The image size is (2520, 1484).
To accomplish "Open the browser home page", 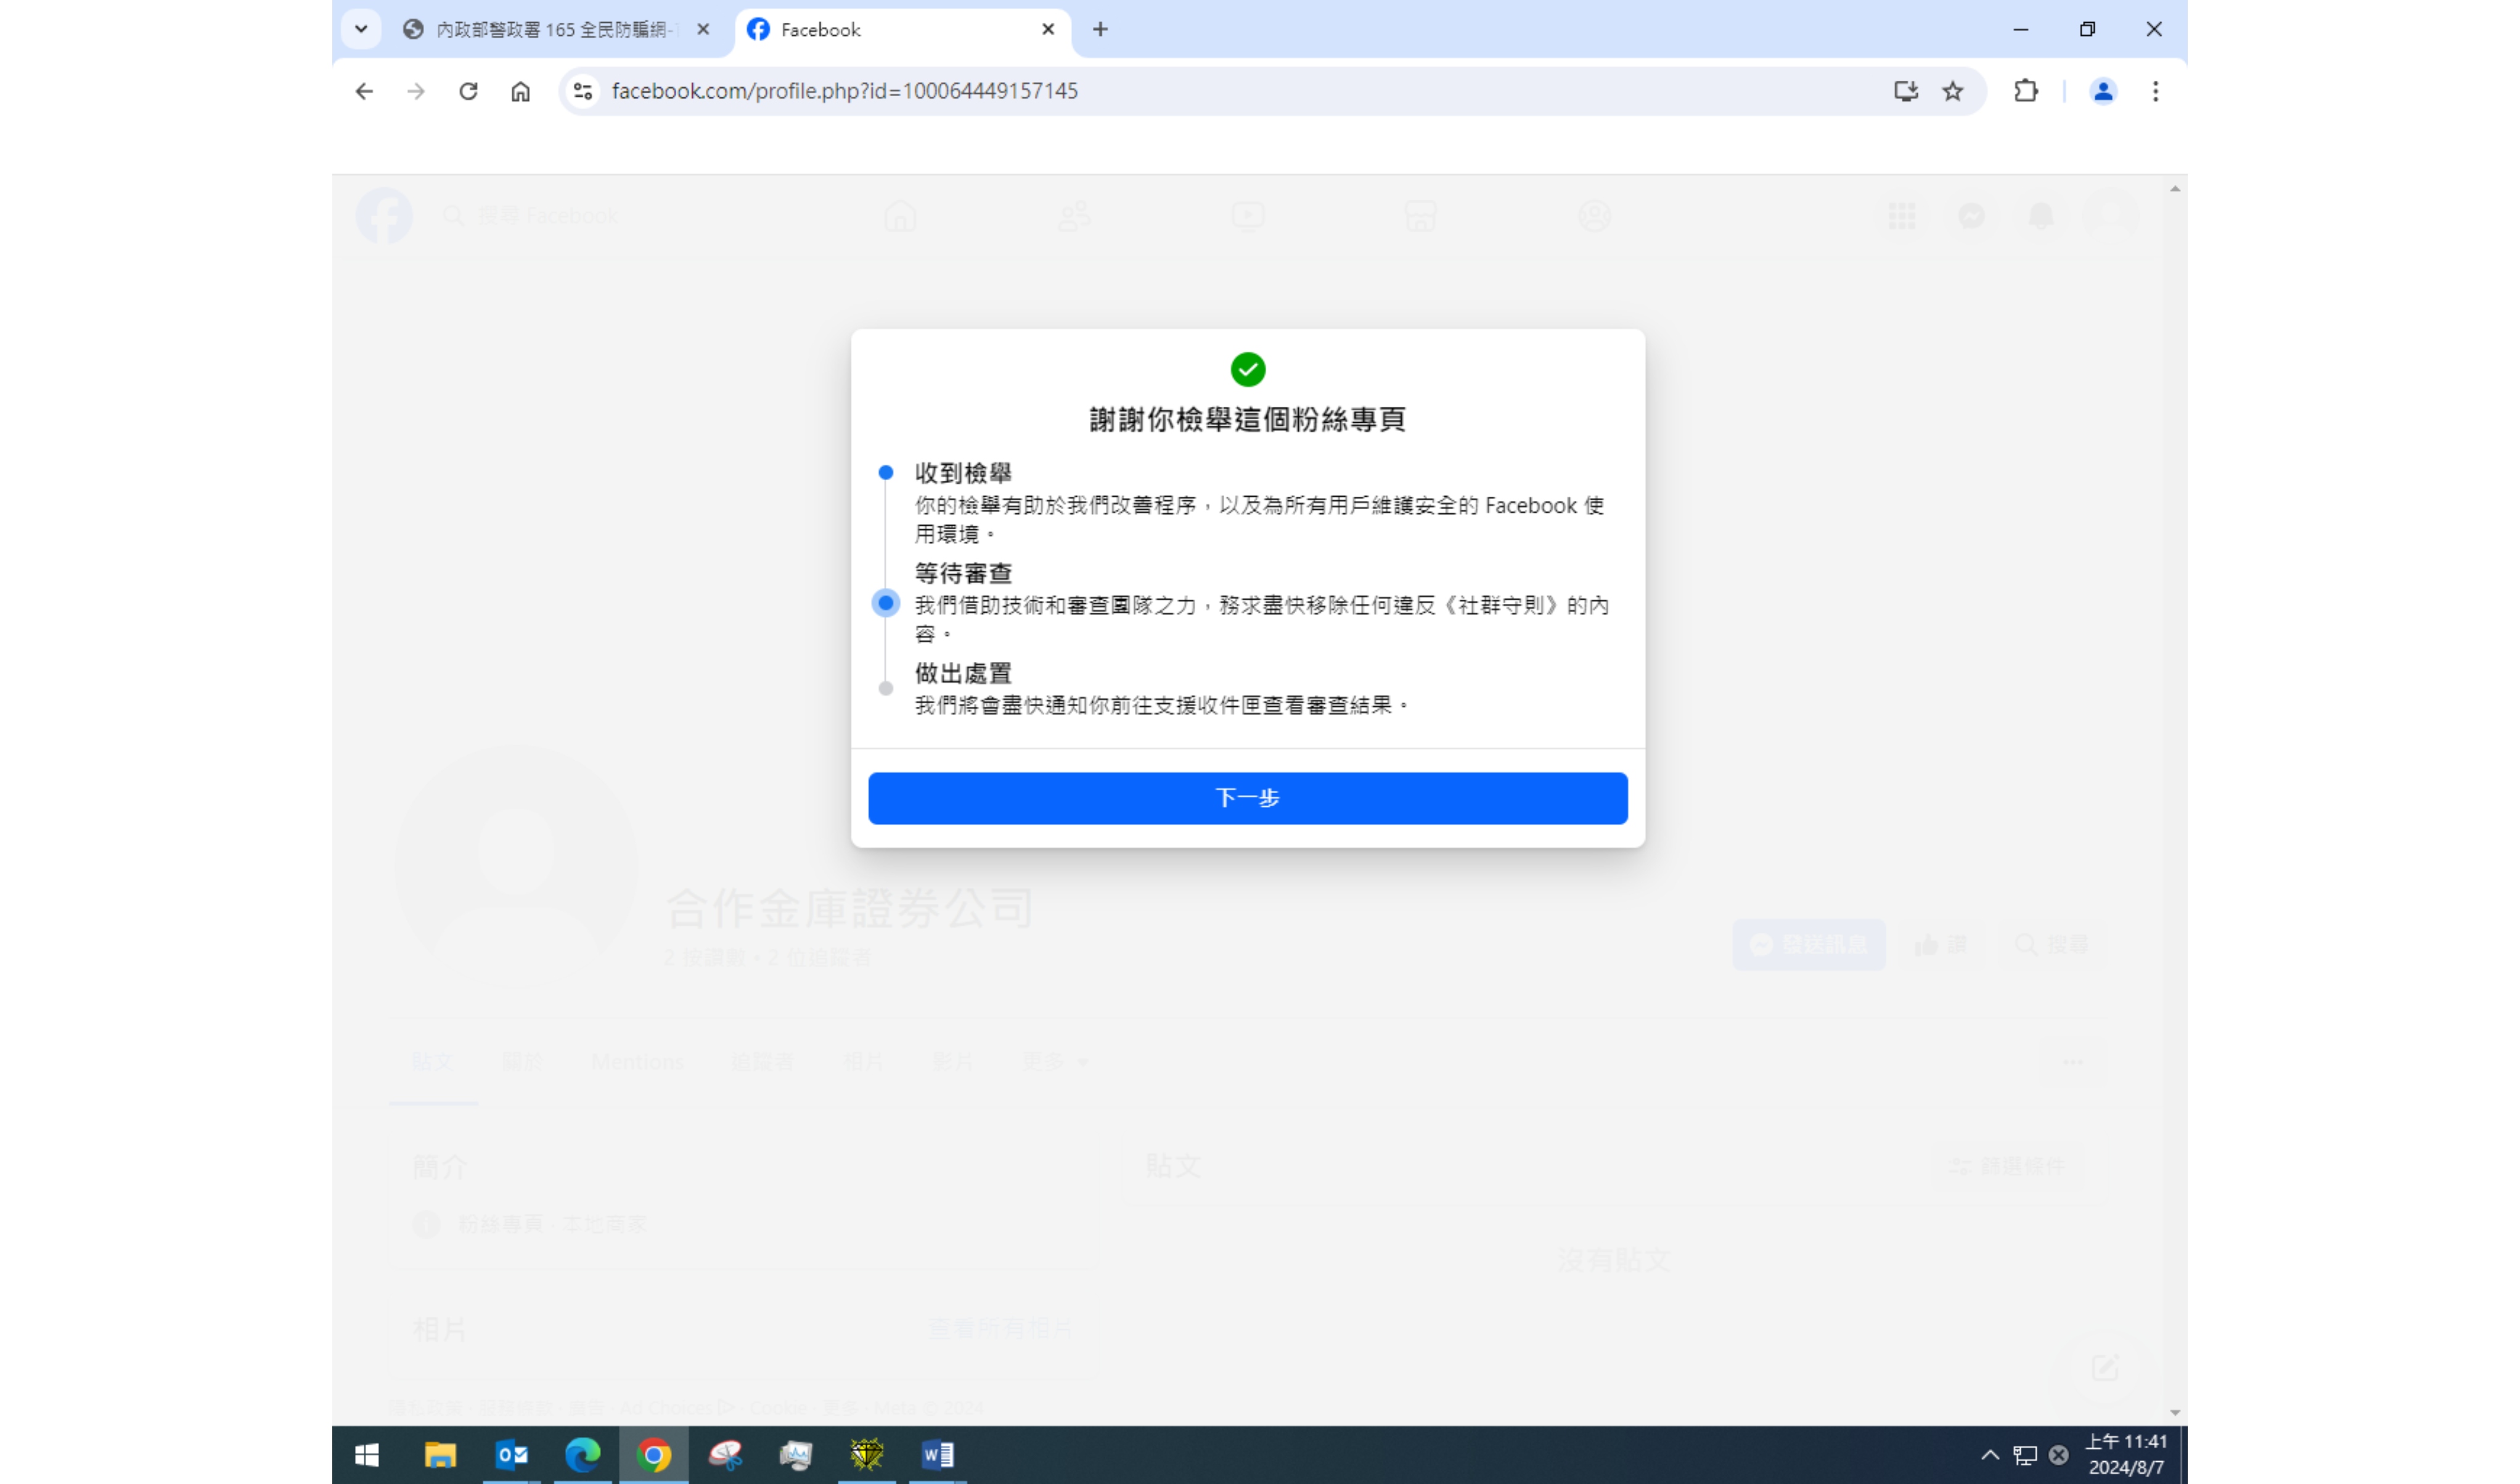I will [x=520, y=91].
